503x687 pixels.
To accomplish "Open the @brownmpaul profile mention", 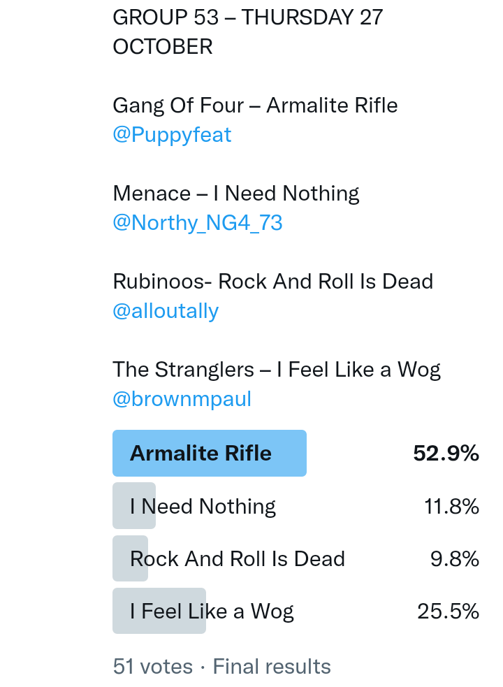I will (x=182, y=399).
